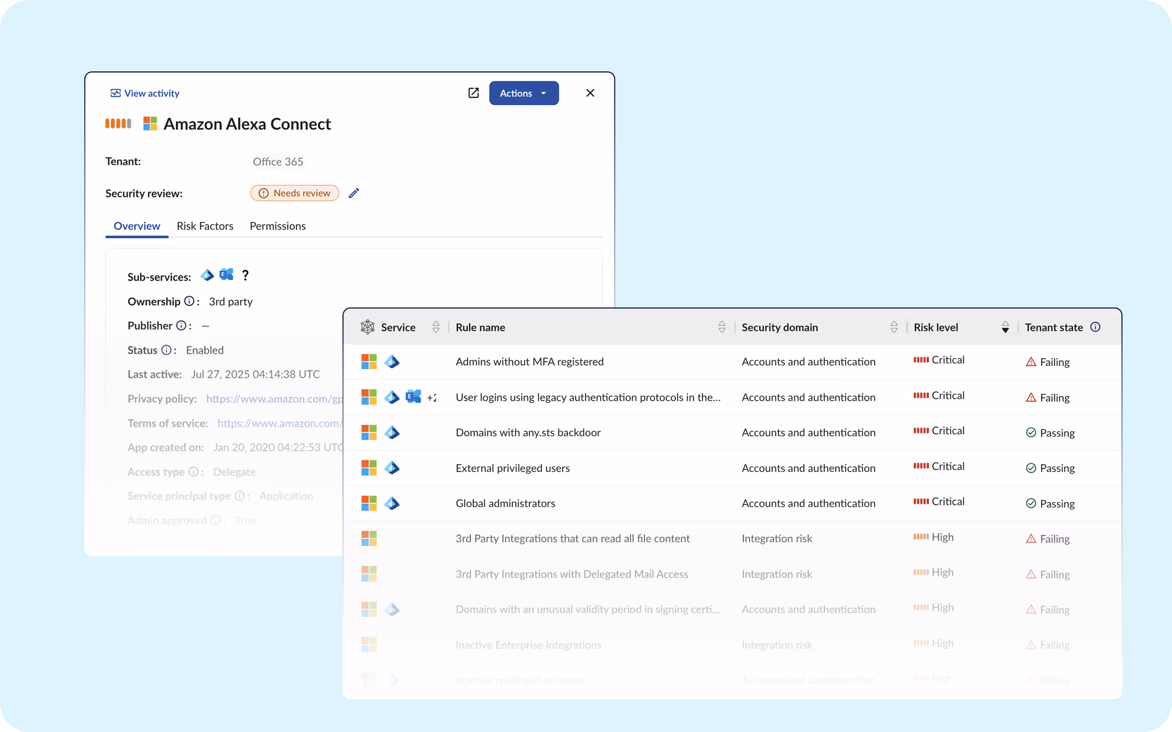The height and width of the screenshot is (732, 1172).
Task: Click High risk level for read all file content
Action: point(933,537)
